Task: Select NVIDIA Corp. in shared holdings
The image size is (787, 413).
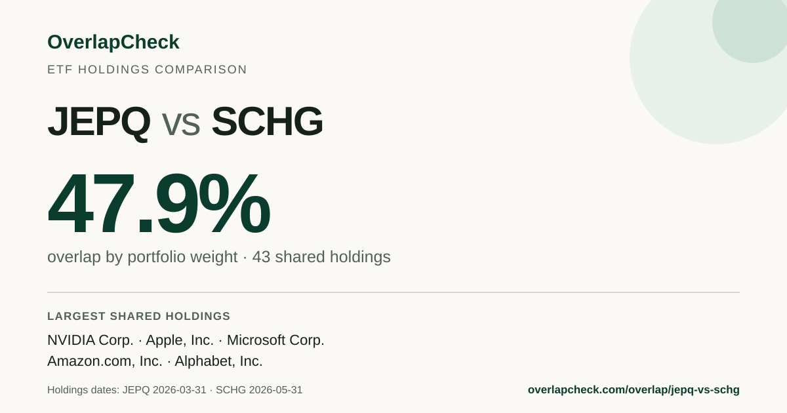Action: click(x=91, y=340)
